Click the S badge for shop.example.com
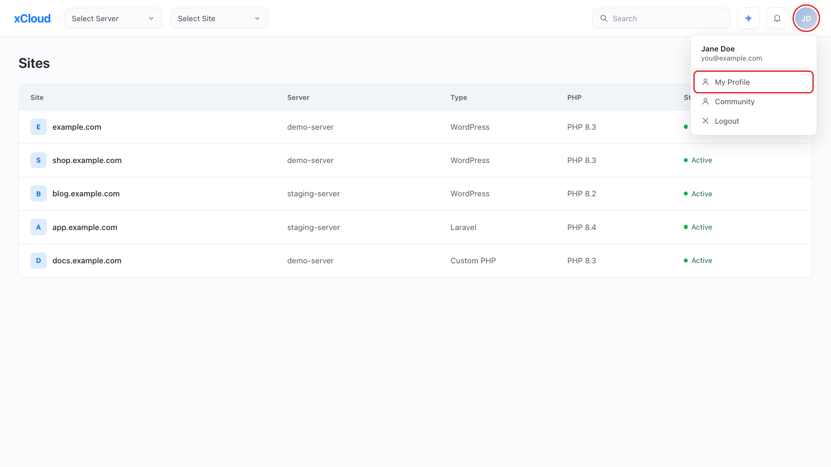Image resolution: width=831 pixels, height=467 pixels. tap(39, 160)
